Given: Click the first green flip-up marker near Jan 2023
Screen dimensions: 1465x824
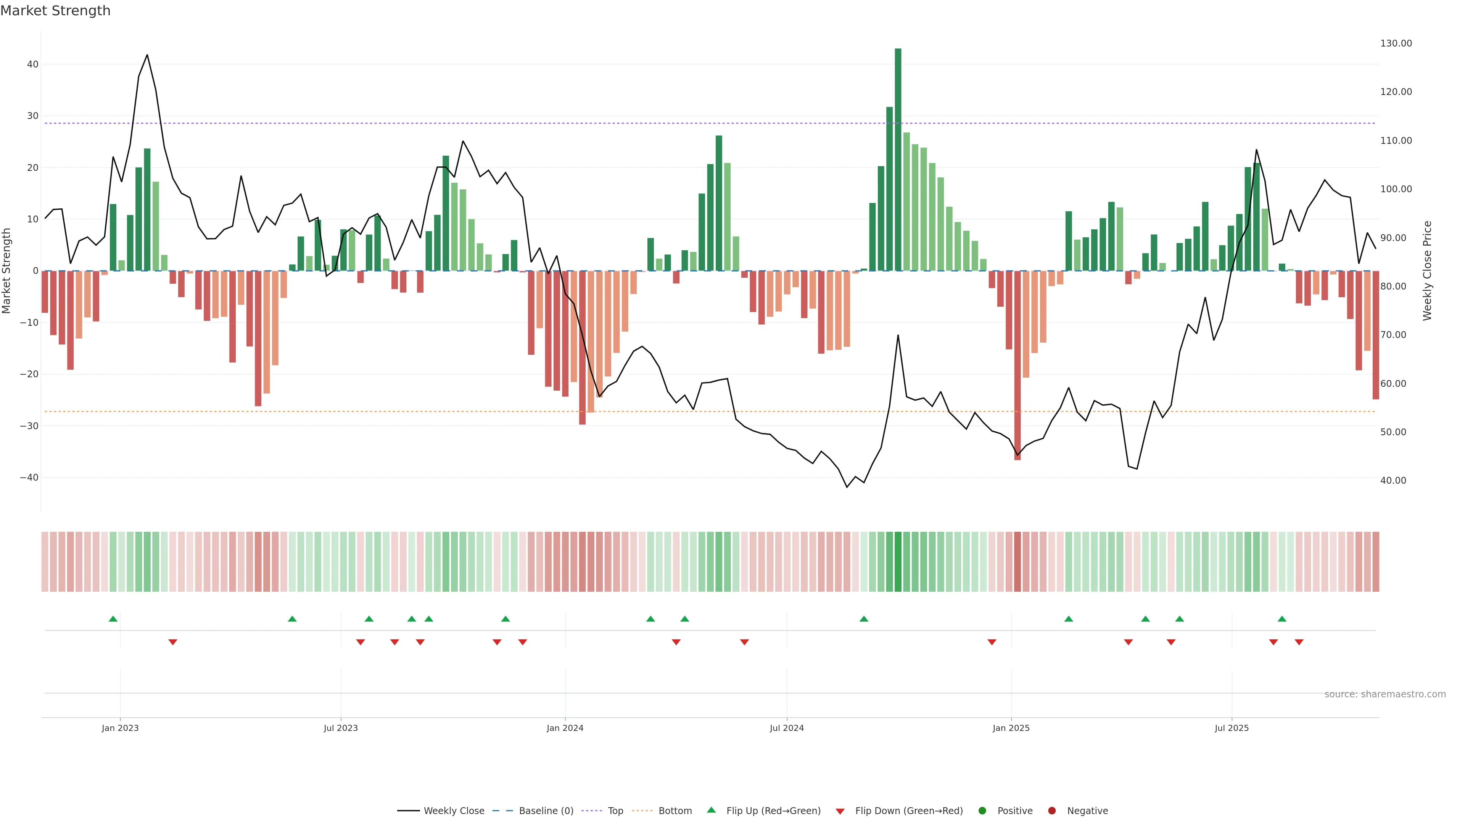Looking at the screenshot, I should 113,619.
